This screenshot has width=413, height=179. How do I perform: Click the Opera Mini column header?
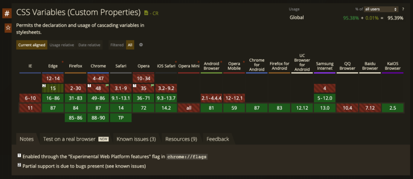click(189, 66)
